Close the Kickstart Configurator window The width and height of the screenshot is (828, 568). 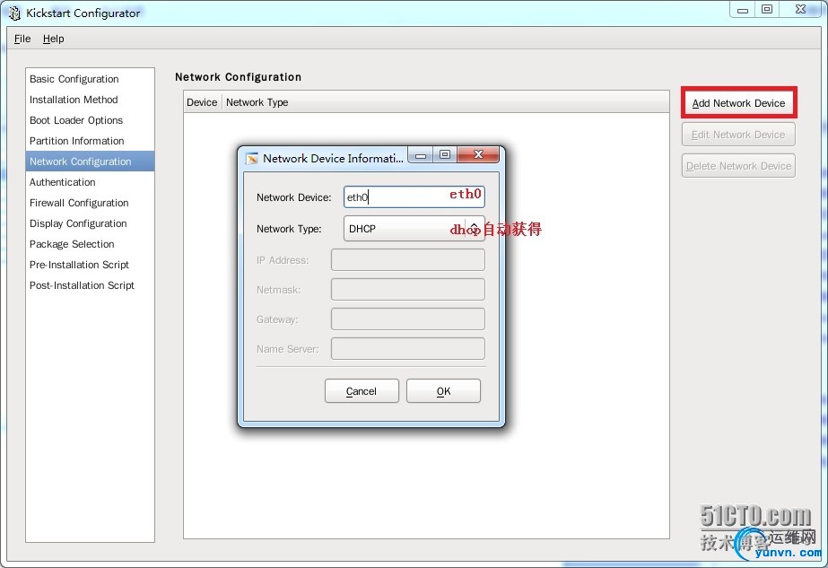tap(800, 9)
